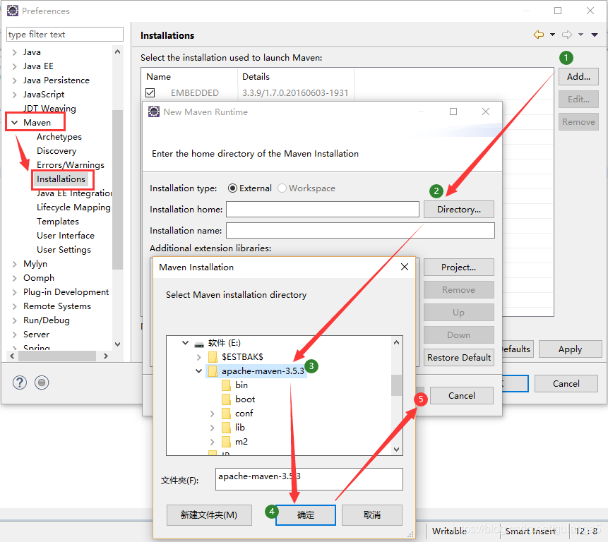Click Apply in Preferences window

[x=570, y=349]
